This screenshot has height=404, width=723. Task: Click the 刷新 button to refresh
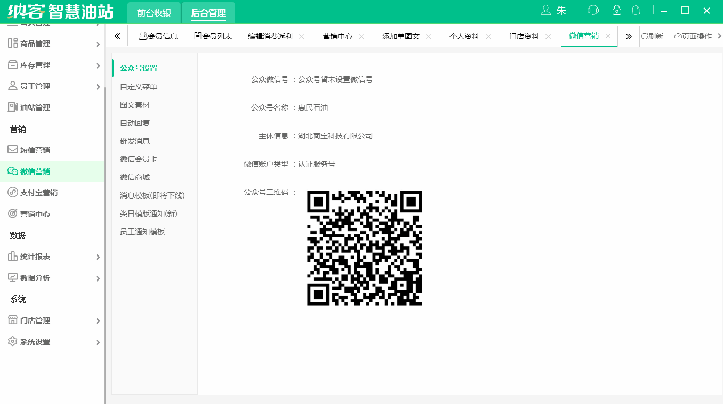point(653,36)
